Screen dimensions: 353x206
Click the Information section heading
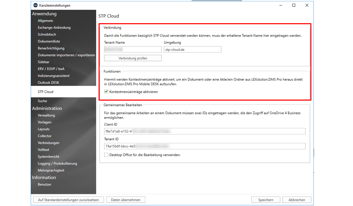click(44, 177)
